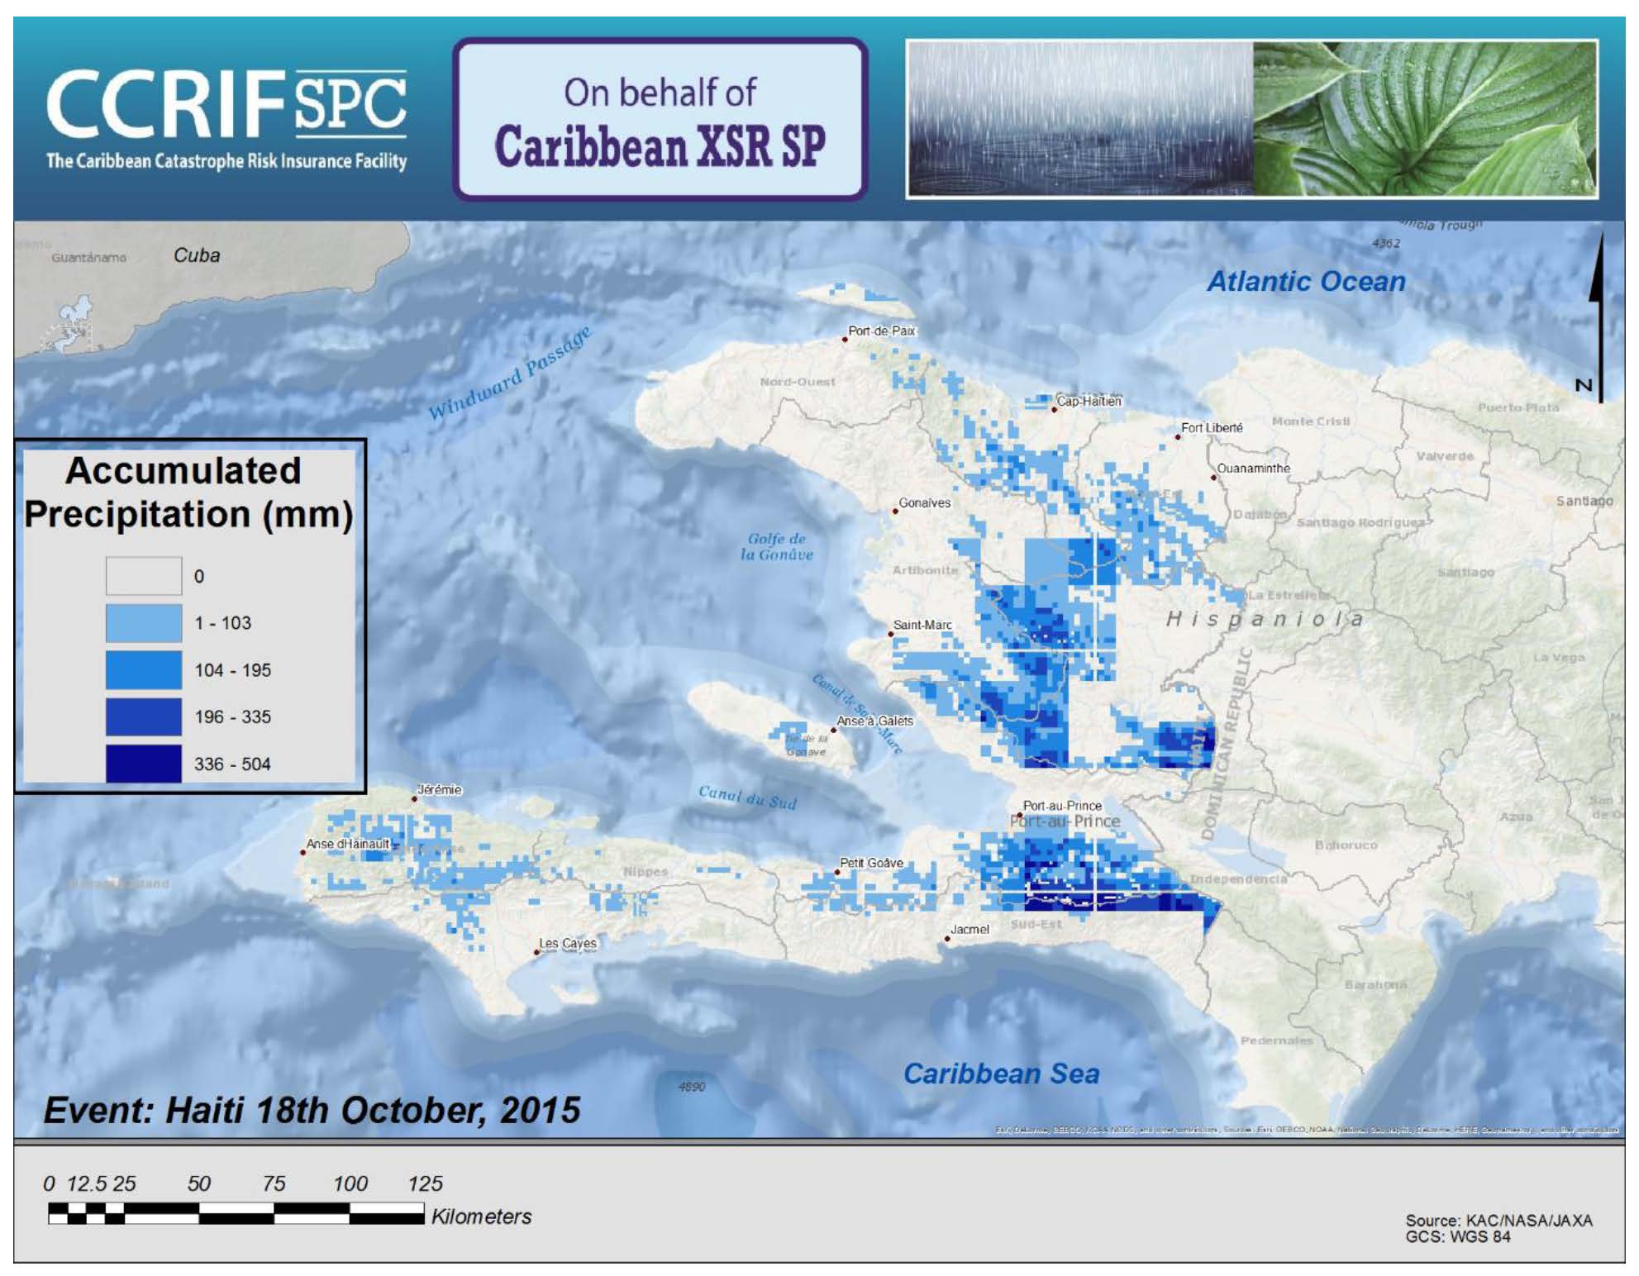Click the 'Jérémie' city label

[x=439, y=789]
